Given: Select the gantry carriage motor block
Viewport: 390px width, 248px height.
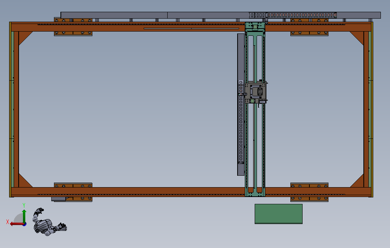Looking at the screenshot, I should coord(256,91).
